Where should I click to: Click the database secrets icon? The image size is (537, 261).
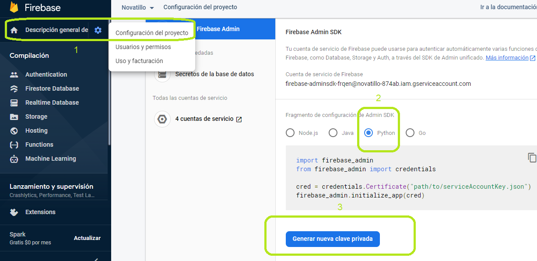point(162,74)
